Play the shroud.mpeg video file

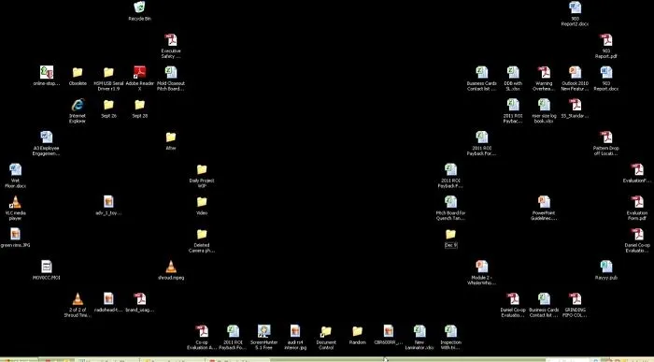171,267
